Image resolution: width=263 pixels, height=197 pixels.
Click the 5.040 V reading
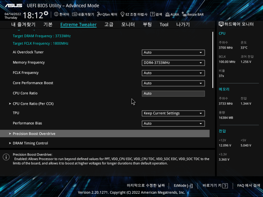click(246, 145)
